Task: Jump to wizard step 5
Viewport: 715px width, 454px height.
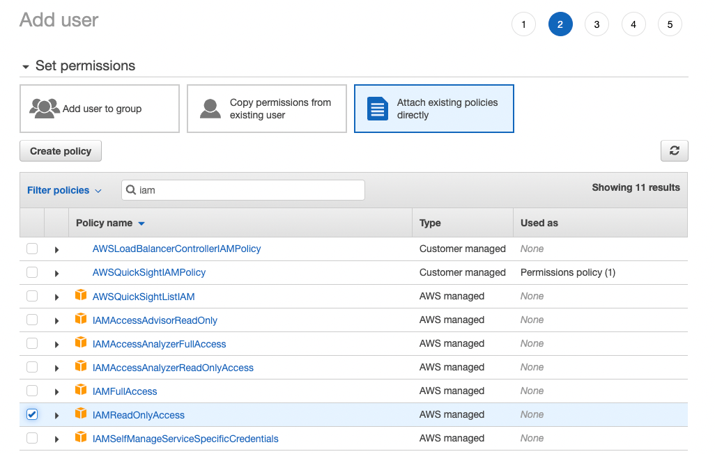Action: [x=670, y=24]
